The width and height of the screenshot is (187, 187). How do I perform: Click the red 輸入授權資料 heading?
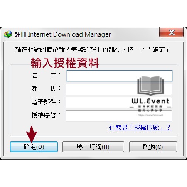coord(65,63)
